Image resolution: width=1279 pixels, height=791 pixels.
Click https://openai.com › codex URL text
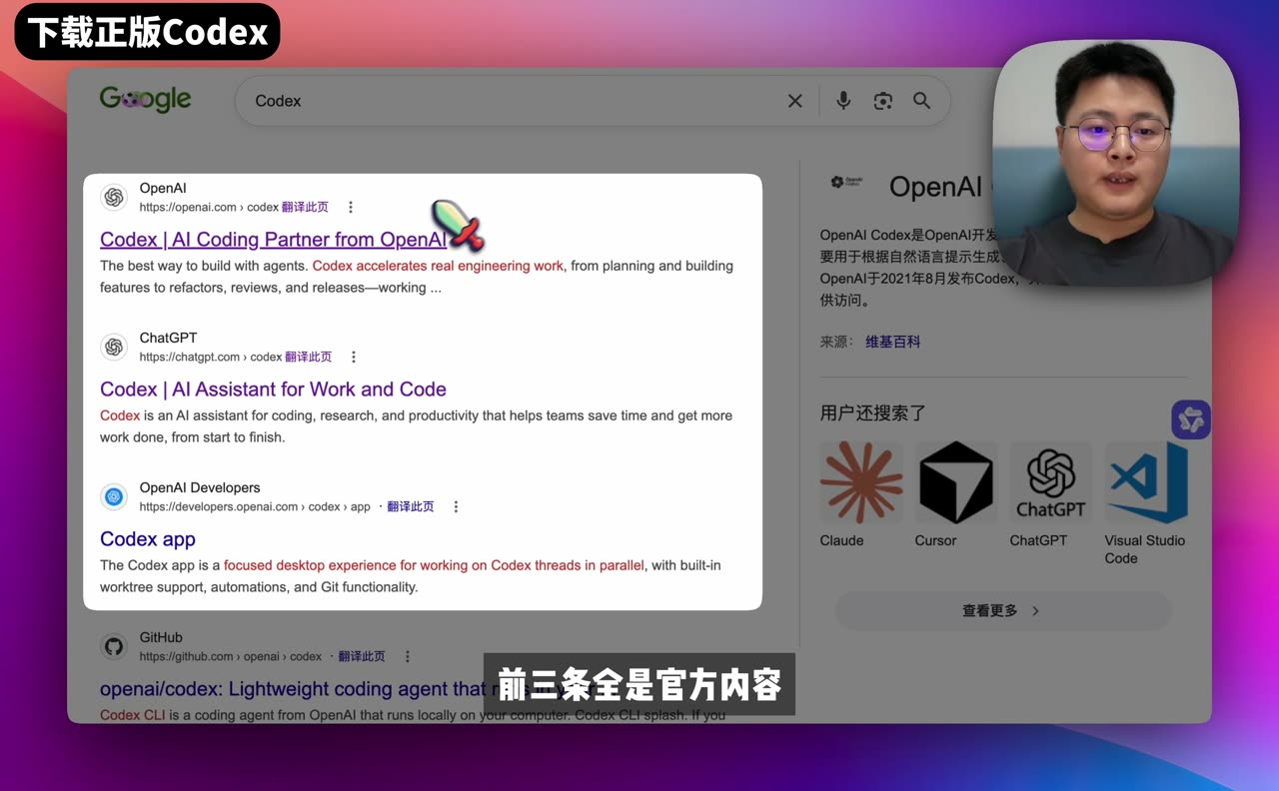point(209,208)
